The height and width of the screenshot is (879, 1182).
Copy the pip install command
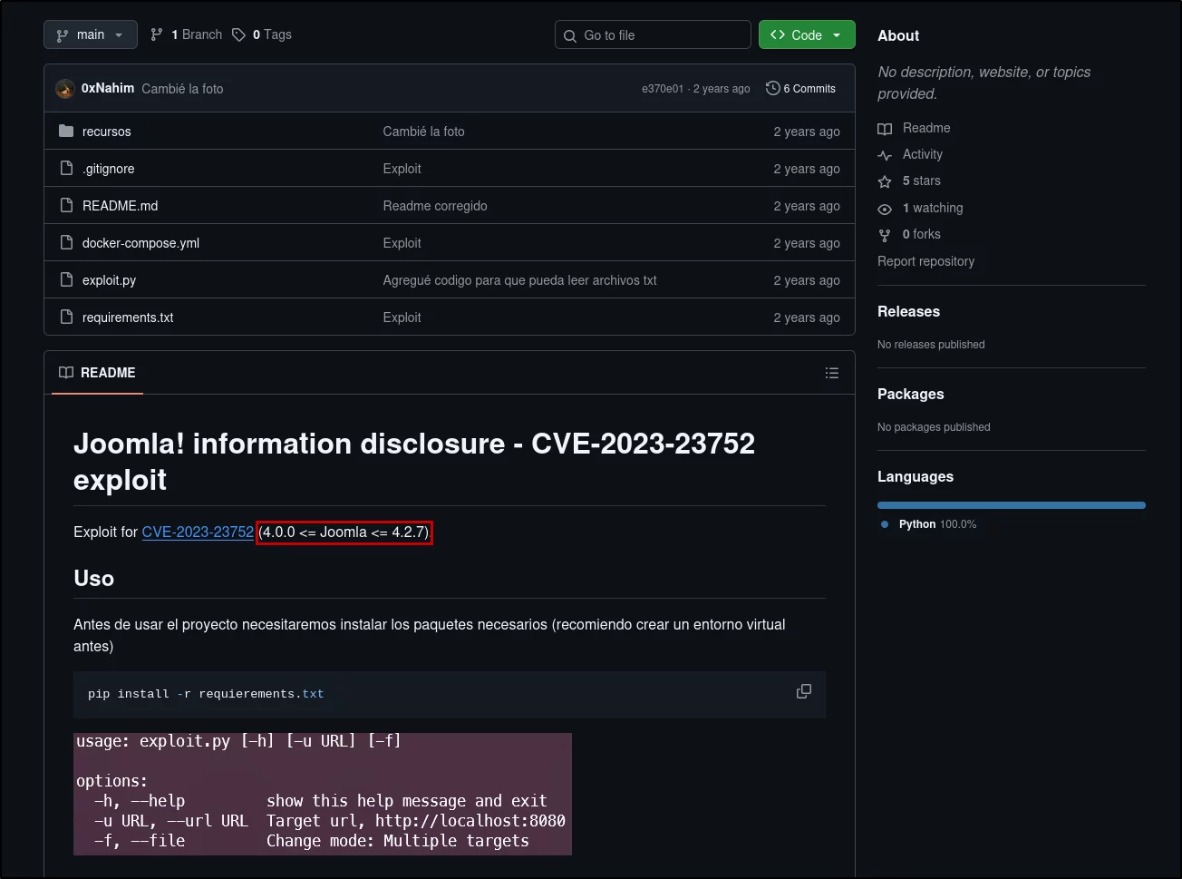(803, 691)
